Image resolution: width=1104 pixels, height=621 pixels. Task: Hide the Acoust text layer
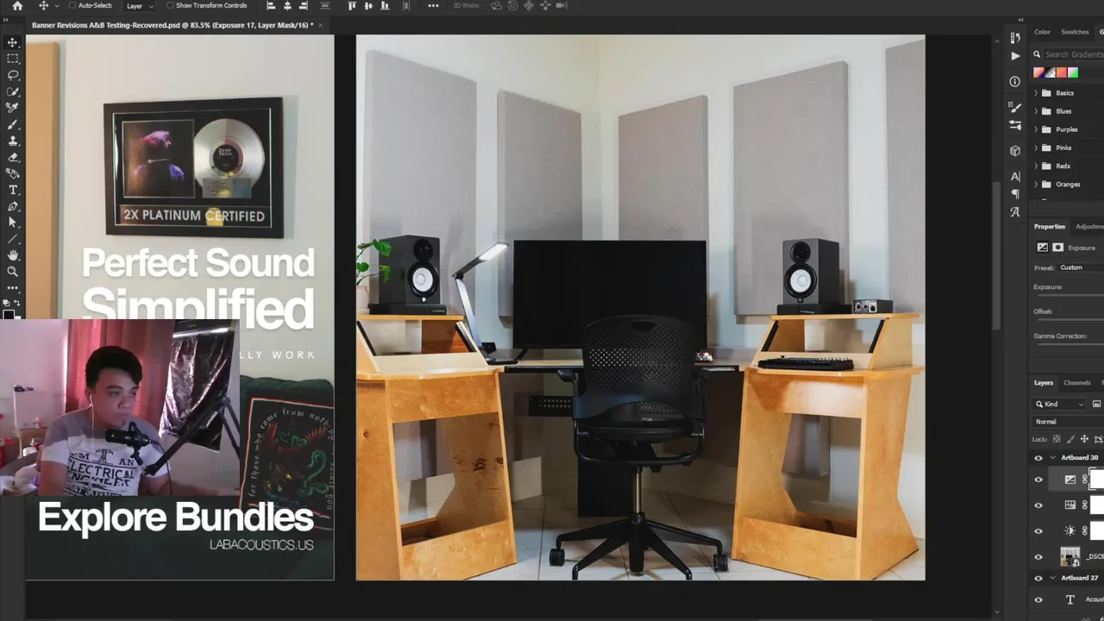[x=1038, y=600]
